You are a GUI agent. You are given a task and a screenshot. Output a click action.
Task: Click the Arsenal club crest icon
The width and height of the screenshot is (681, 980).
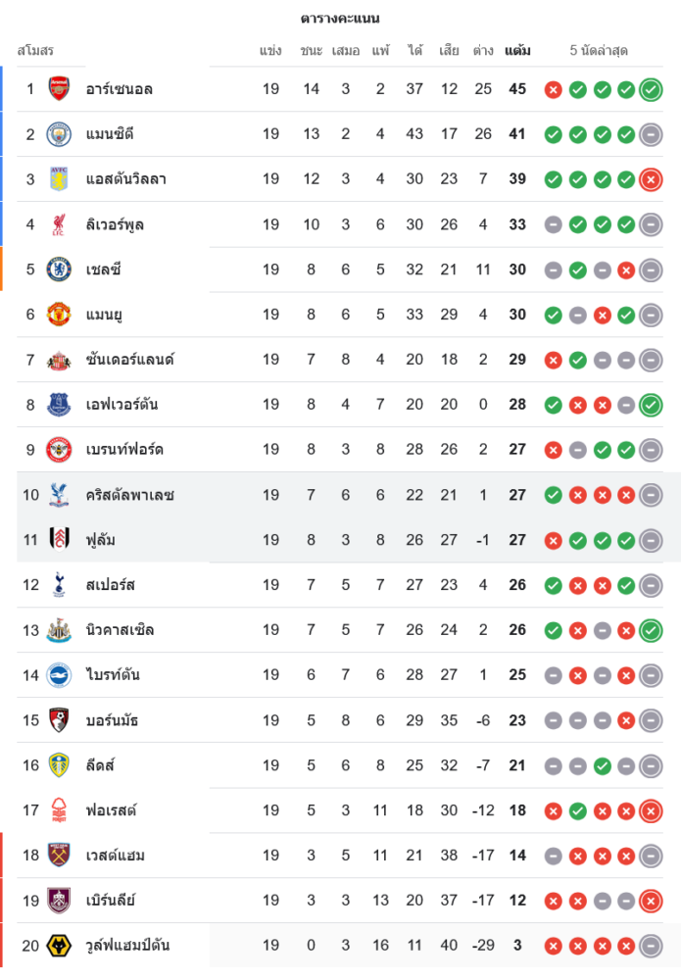tap(60, 89)
